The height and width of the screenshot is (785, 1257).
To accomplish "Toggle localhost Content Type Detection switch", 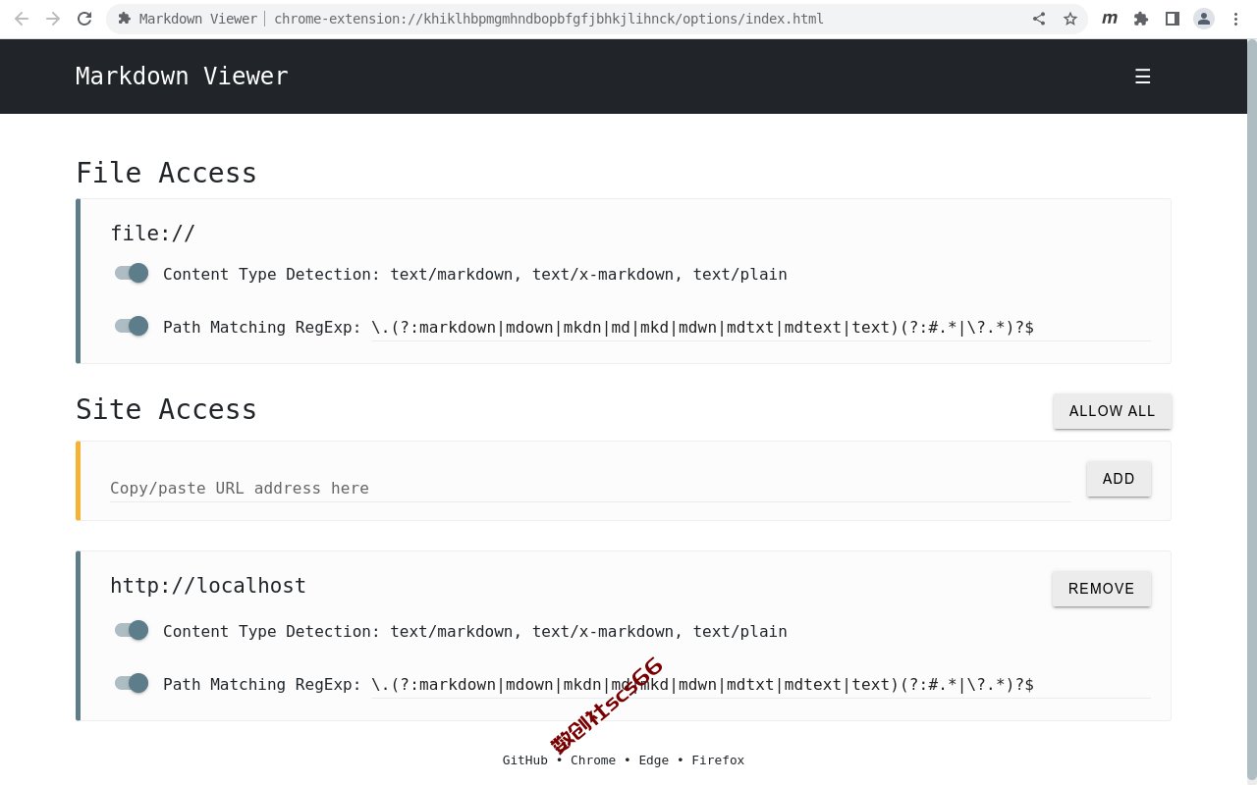I will (x=132, y=630).
